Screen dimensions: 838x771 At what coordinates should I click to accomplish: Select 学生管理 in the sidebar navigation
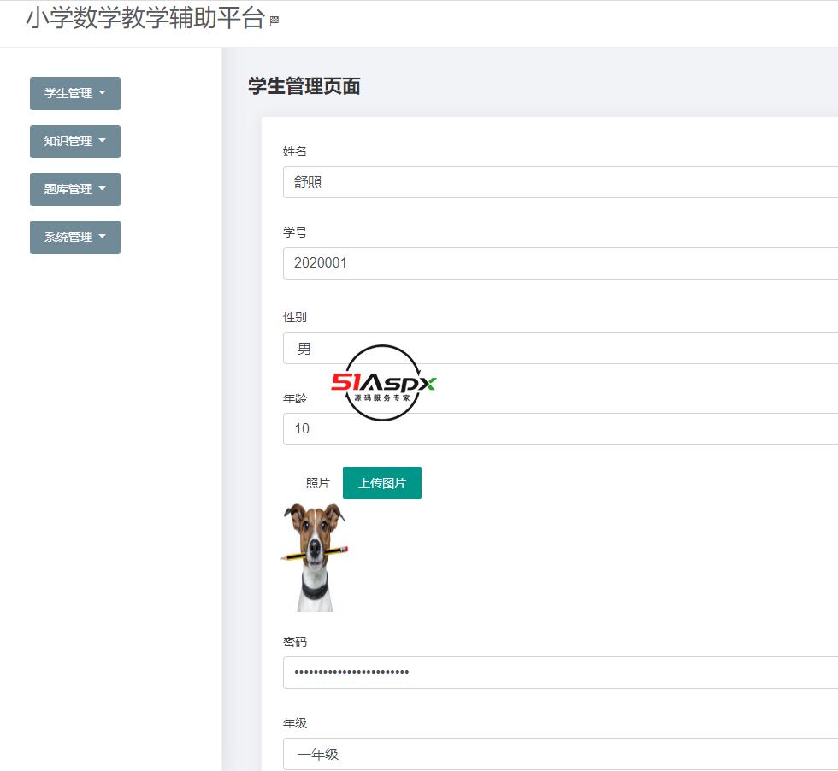coord(75,93)
